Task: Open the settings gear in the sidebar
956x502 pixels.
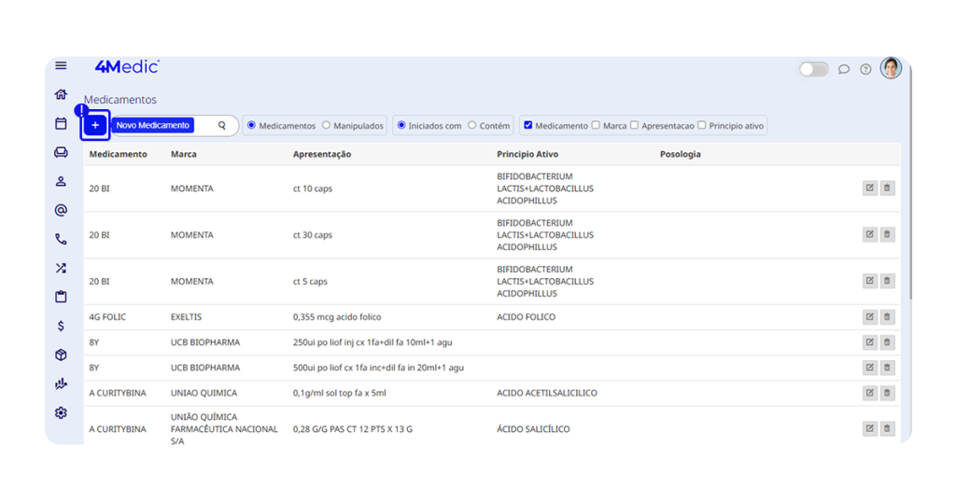Action: coord(61,412)
